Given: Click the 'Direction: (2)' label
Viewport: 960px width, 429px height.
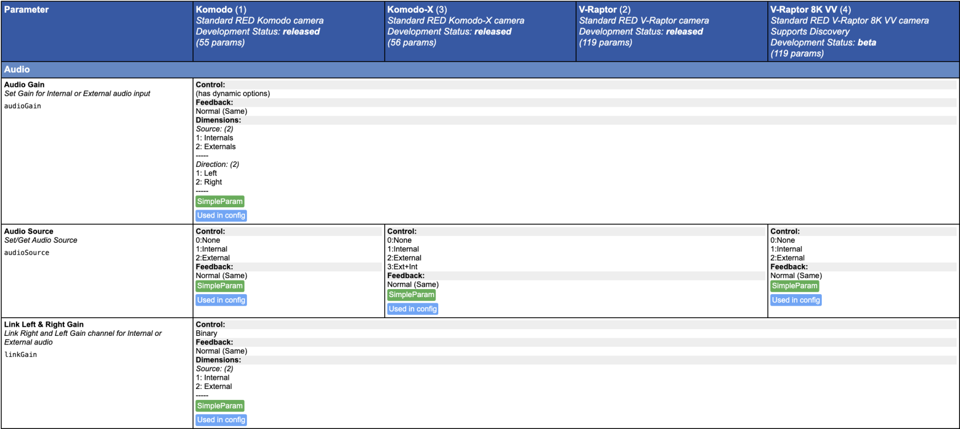Looking at the screenshot, I should click(x=217, y=165).
